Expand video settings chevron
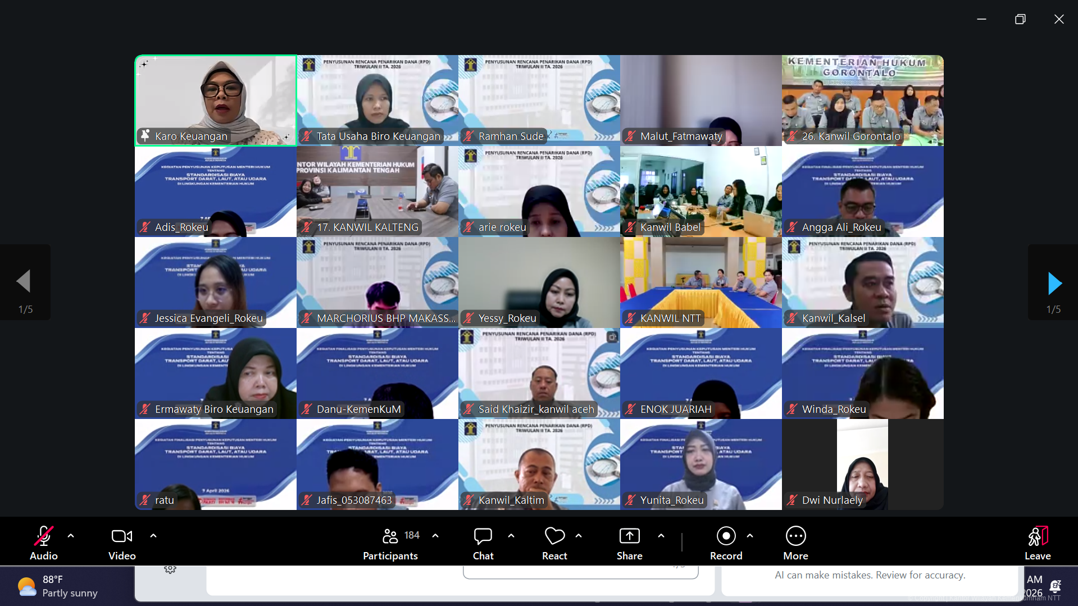Viewport: 1078px width, 606px height. [153, 536]
